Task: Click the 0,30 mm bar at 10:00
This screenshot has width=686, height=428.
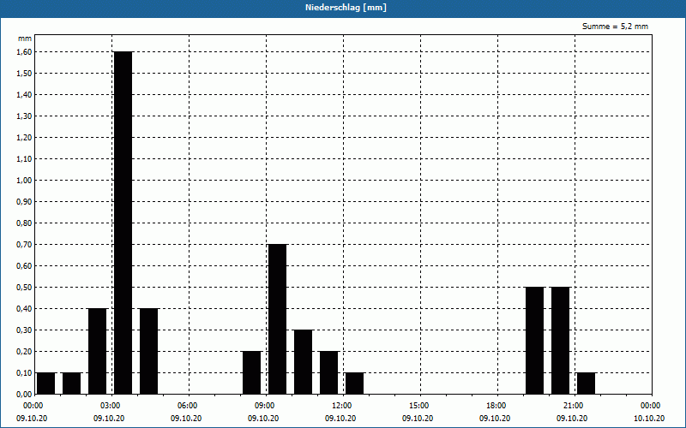Action: pyautogui.click(x=304, y=362)
